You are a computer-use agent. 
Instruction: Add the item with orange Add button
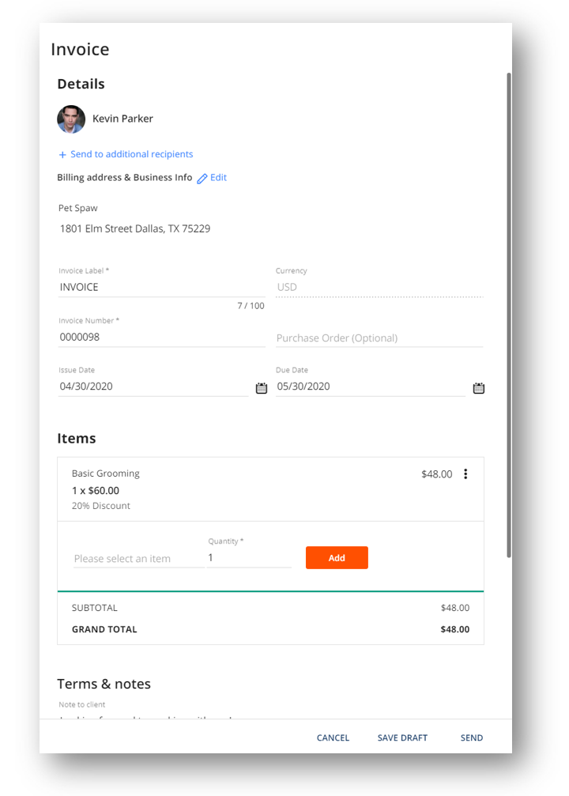point(337,557)
